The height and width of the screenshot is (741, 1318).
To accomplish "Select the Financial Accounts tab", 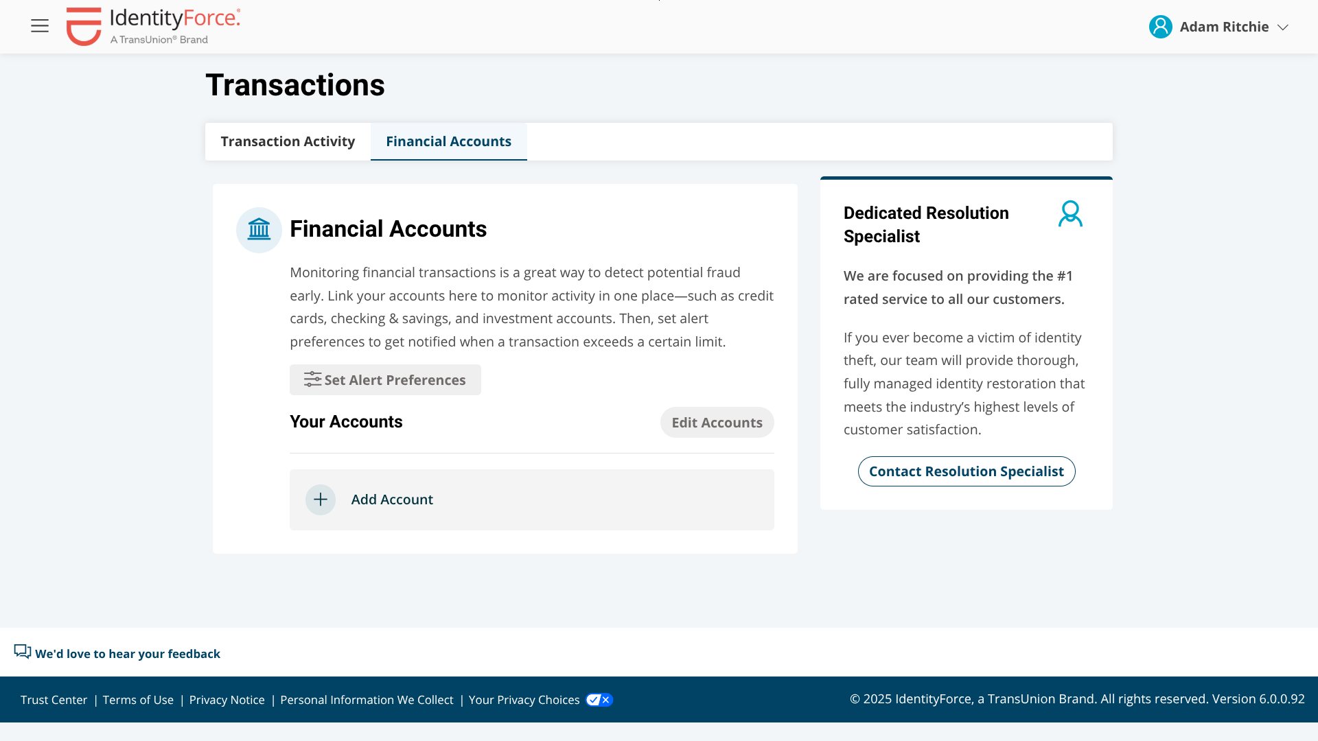I will point(448,141).
